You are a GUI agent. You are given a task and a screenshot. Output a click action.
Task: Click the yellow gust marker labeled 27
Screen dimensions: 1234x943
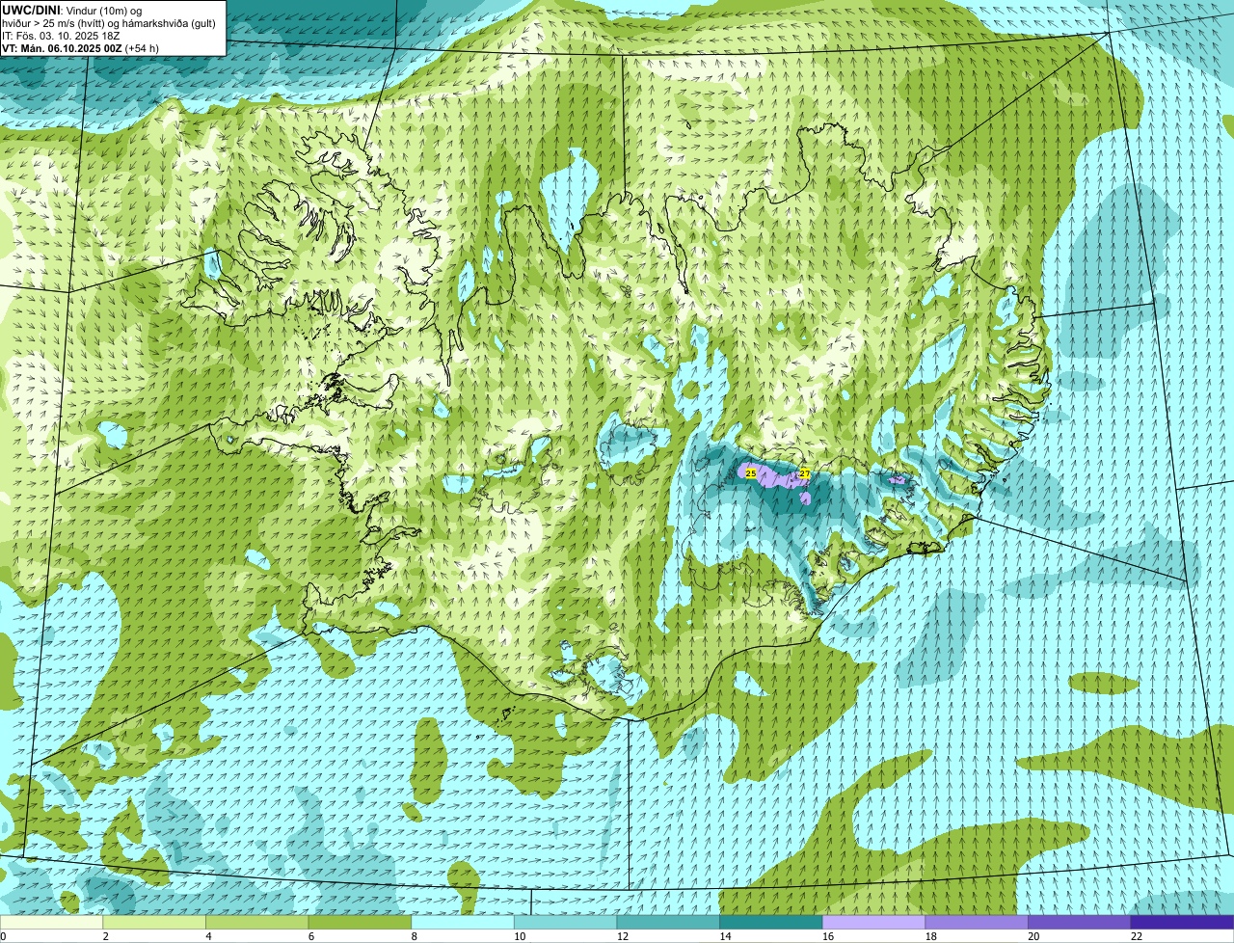(x=804, y=473)
